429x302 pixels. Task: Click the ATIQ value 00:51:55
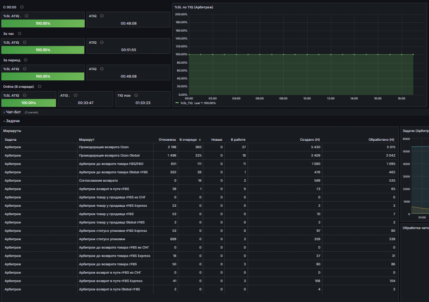128,50
